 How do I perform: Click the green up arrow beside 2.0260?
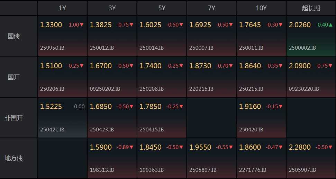click(x=331, y=25)
